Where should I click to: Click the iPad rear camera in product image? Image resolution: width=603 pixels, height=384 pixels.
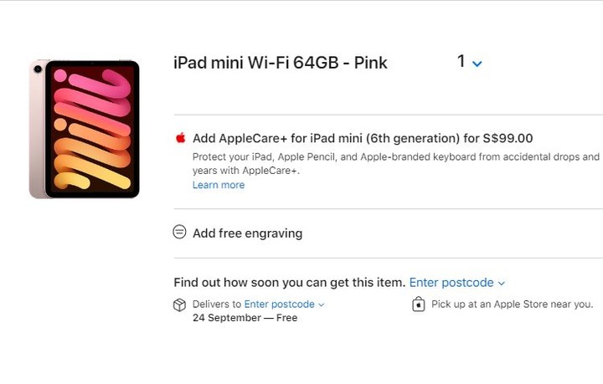click(x=38, y=69)
